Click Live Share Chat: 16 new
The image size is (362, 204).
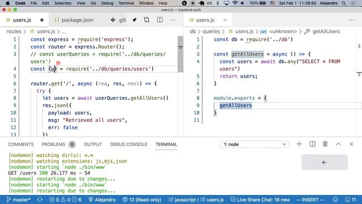tap(260, 200)
